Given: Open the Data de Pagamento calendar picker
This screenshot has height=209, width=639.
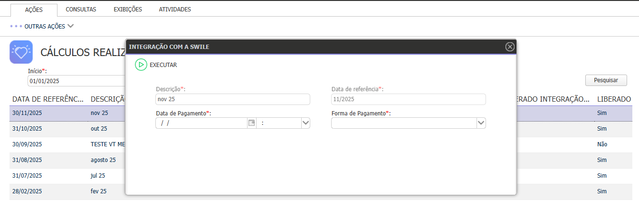Looking at the screenshot, I should click(x=251, y=123).
